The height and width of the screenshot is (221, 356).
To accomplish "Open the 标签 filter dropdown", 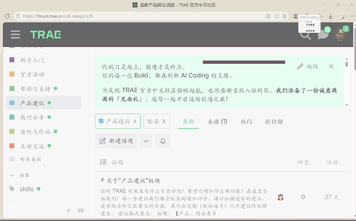I will pyautogui.click(x=157, y=121).
